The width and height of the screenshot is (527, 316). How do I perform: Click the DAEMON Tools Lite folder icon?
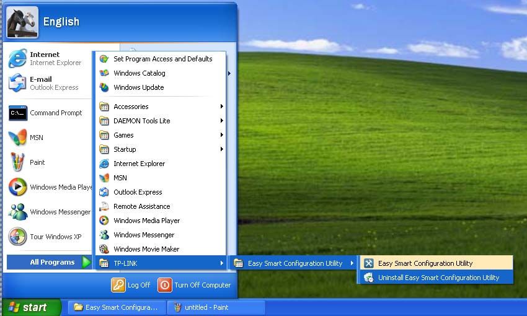click(x=104, y=121)
